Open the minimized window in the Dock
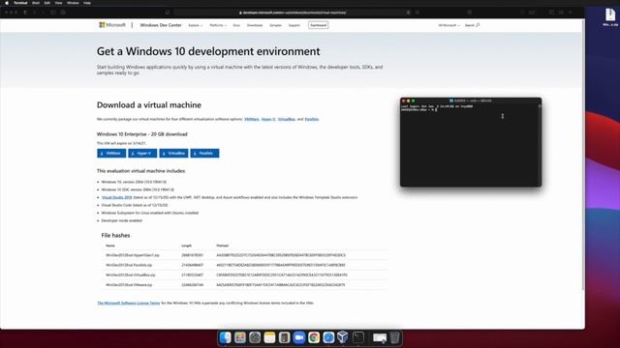The width and height of the screenshot is (620, 348). pyautogui.click(x=380, y=337)
